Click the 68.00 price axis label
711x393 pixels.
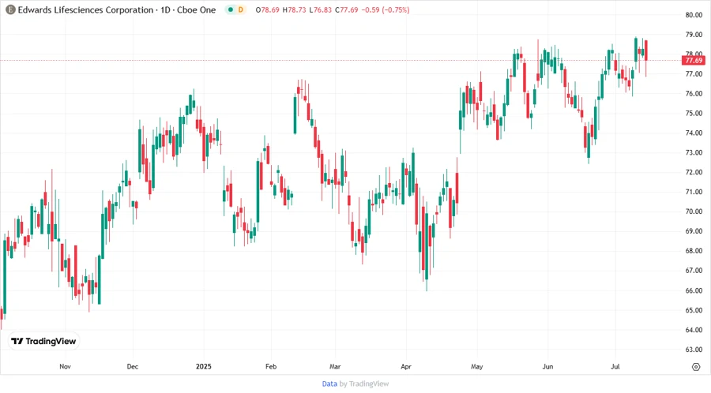(694, 251)
